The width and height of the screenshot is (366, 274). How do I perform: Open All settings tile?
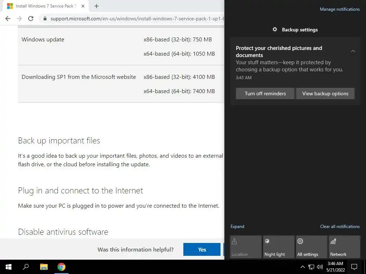pos(311,247)
